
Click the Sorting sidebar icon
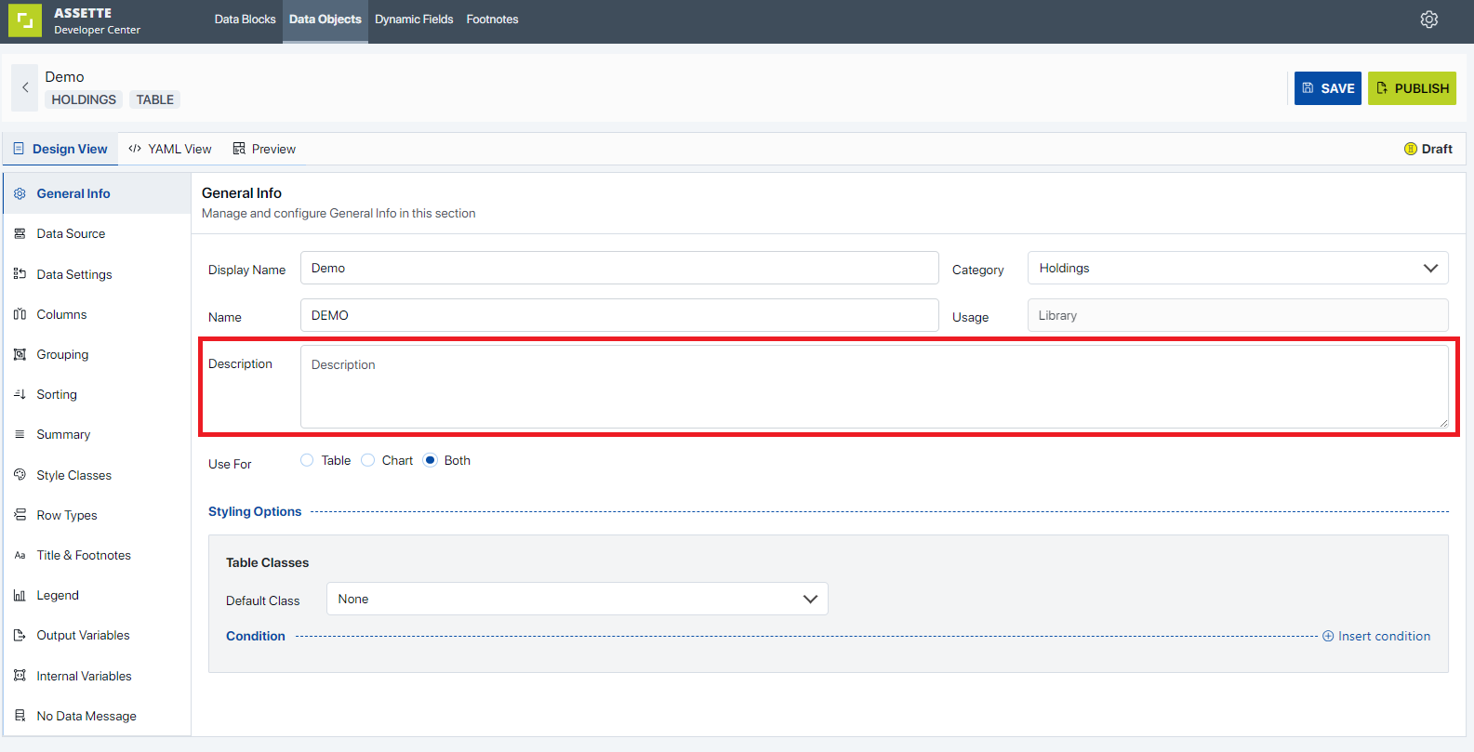[x=20, y=394]
